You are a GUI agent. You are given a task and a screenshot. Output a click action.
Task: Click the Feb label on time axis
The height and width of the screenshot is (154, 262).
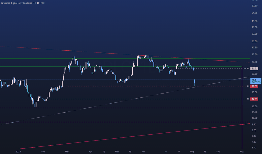click(x=43, y=151)
